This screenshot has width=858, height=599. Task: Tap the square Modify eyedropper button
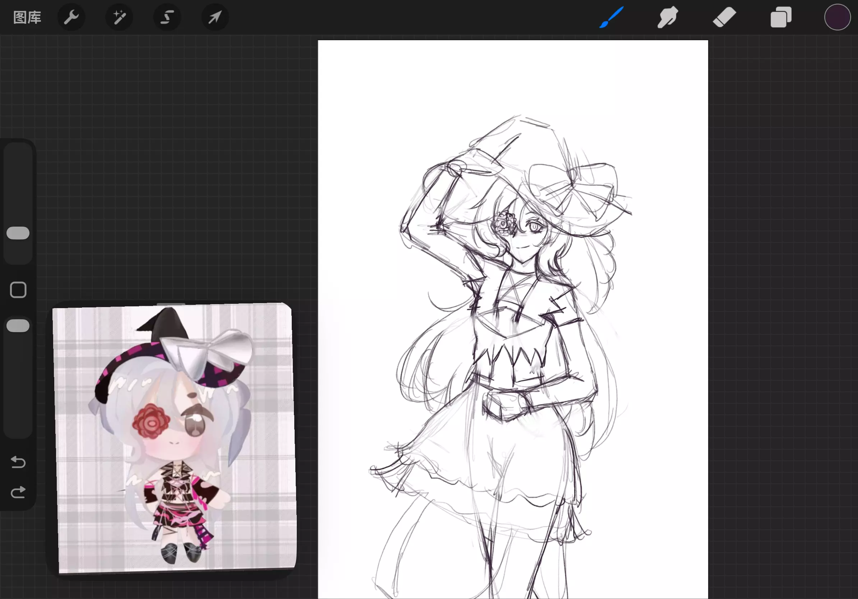click(x=18, y=290)
